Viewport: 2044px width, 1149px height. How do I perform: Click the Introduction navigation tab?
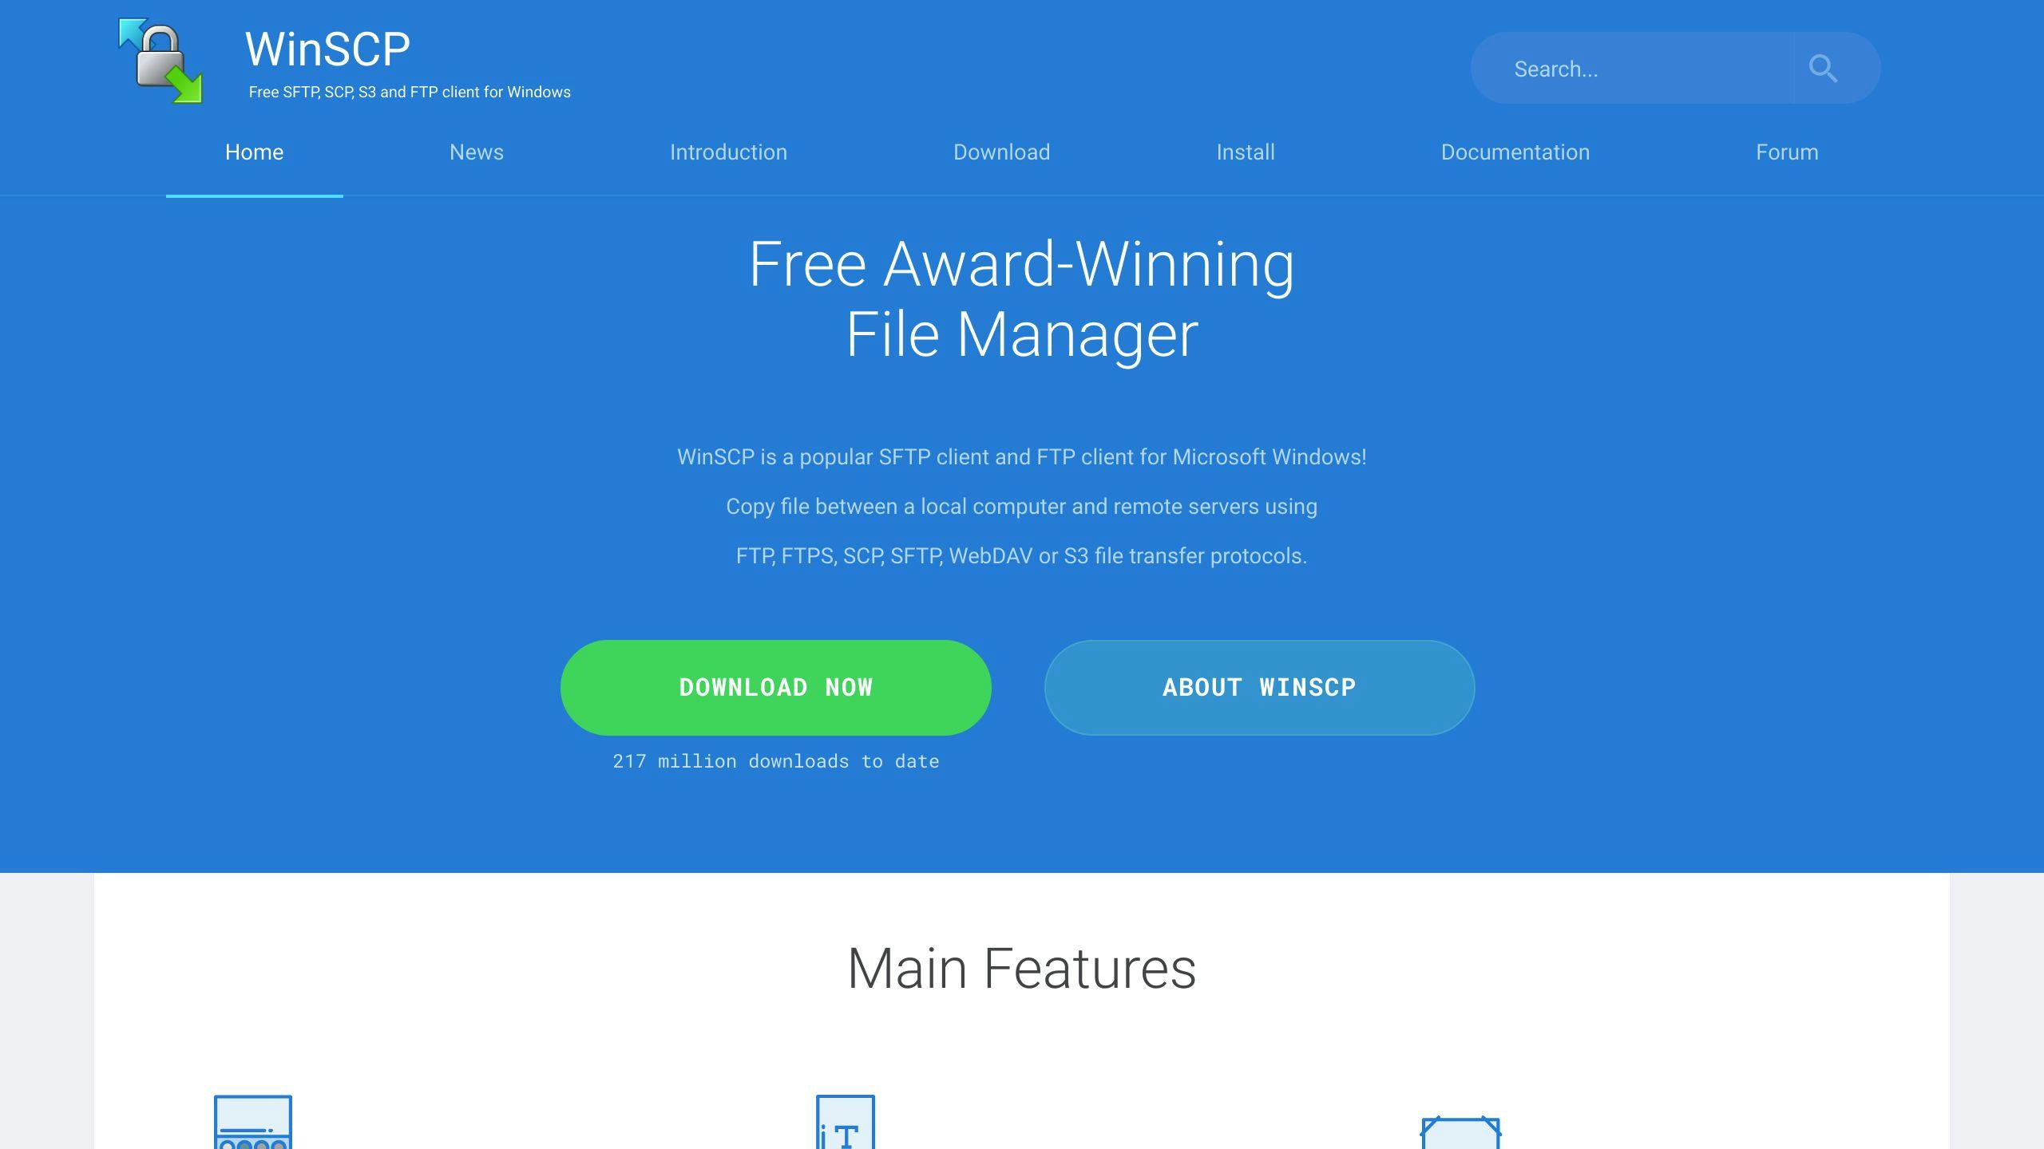727,152
